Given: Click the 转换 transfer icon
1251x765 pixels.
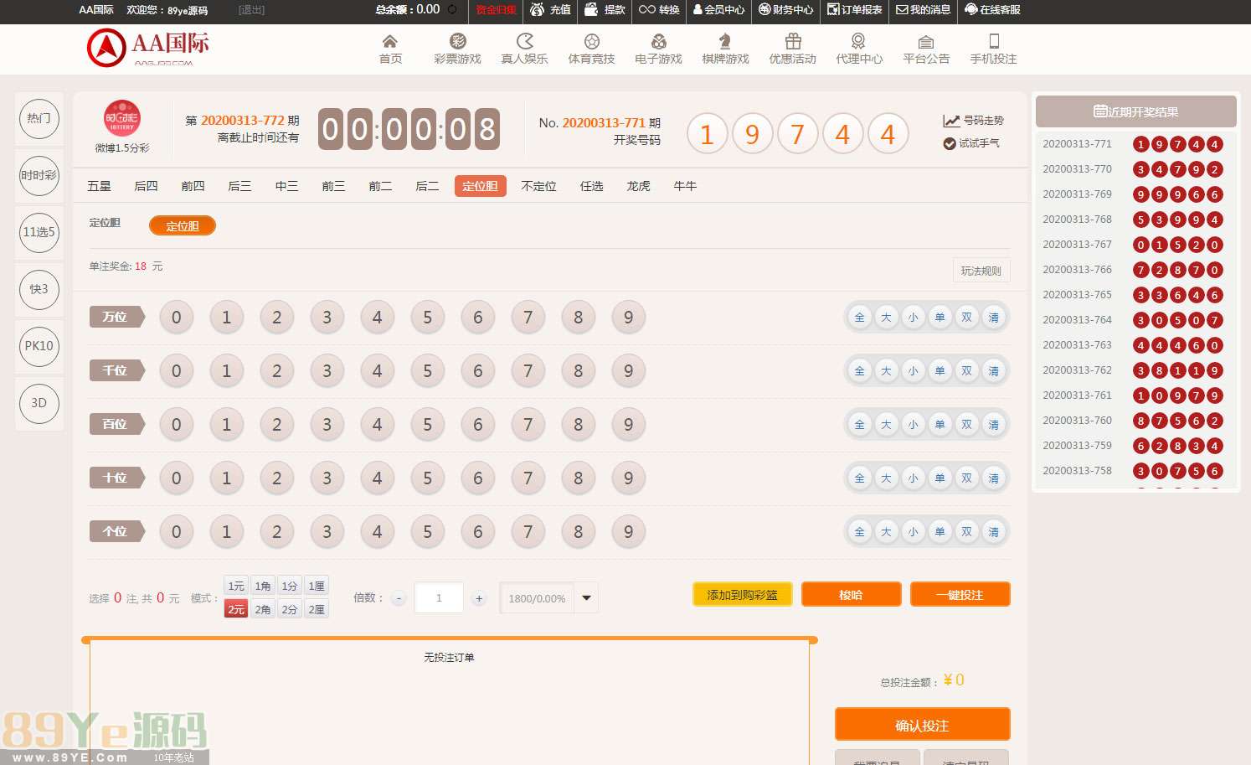Looking at the screenshot, I should click(x=646, y=9).
